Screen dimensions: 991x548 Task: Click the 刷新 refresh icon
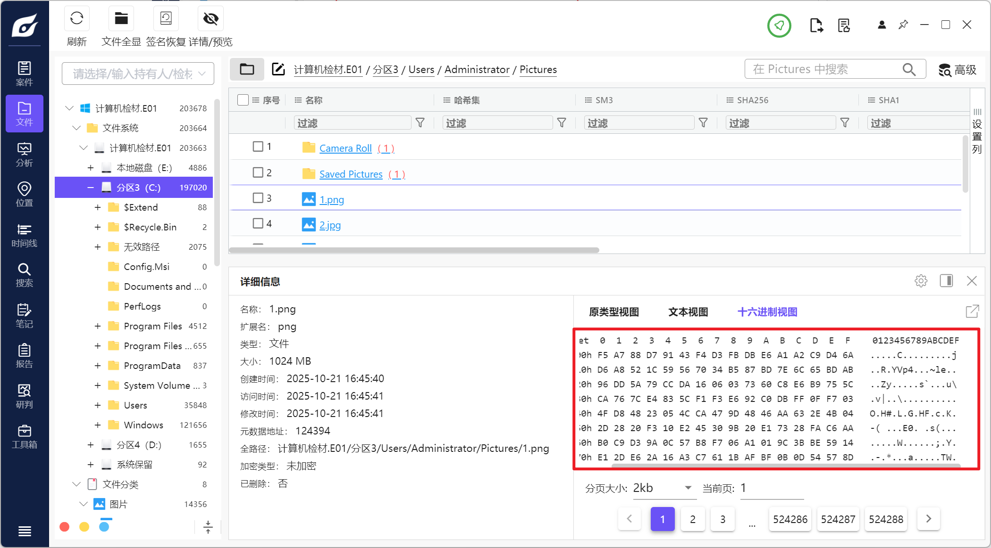coord(76,19)
